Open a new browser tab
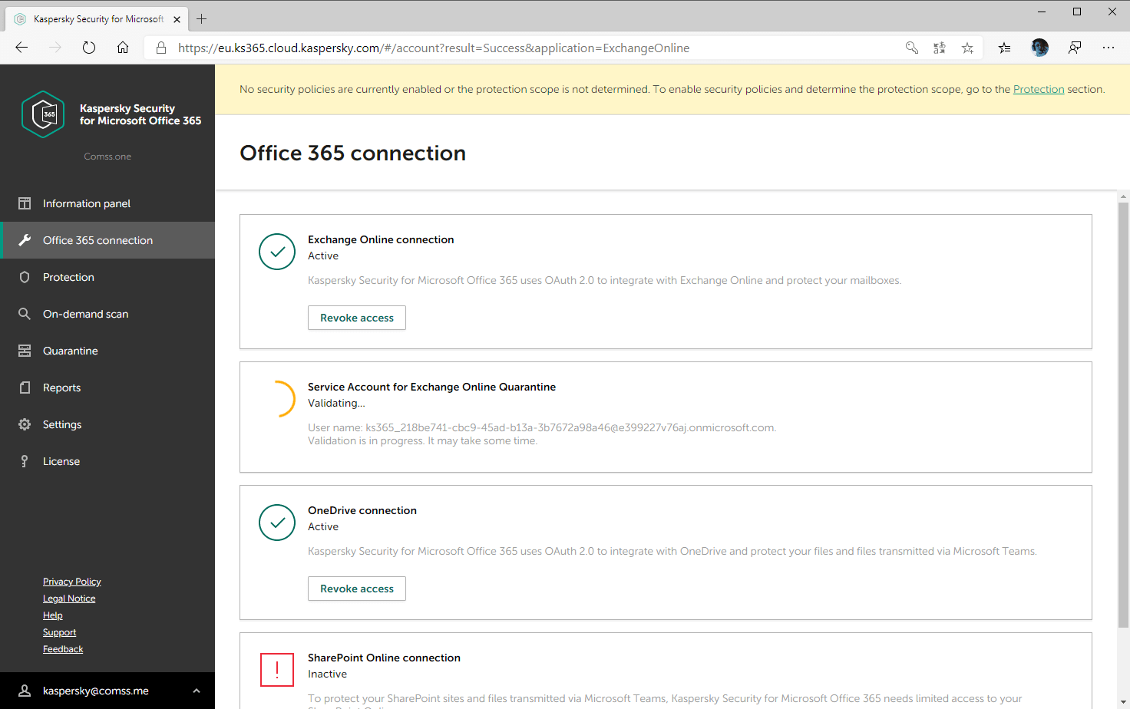 point(201,18)
